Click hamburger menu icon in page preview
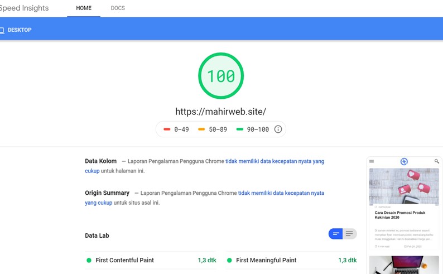The width and height of the screenshot is (443, 274). (x=372, y=161)
